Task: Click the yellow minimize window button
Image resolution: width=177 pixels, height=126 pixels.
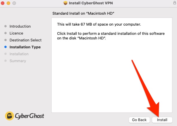Action: pos(8,3)
